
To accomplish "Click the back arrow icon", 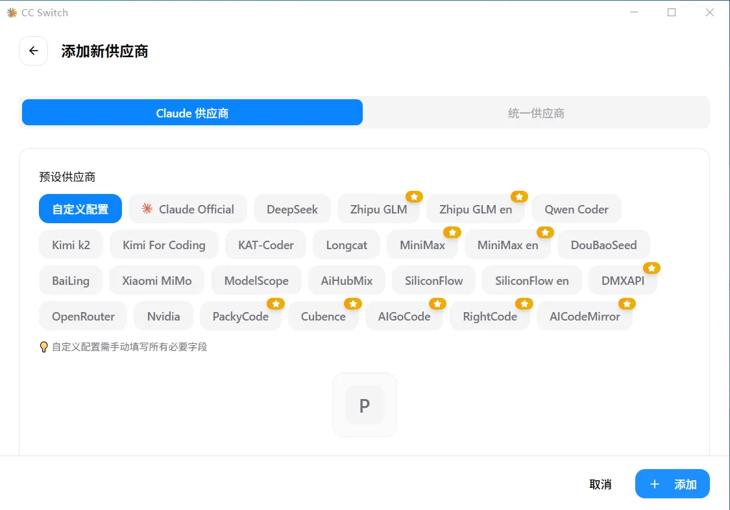I will (x=33, y=51).
